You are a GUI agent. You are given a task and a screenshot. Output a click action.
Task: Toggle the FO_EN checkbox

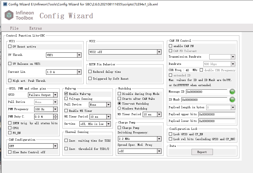point(10,133)
